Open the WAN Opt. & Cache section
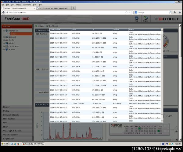183x152 pixels. [x=17, y=131]
